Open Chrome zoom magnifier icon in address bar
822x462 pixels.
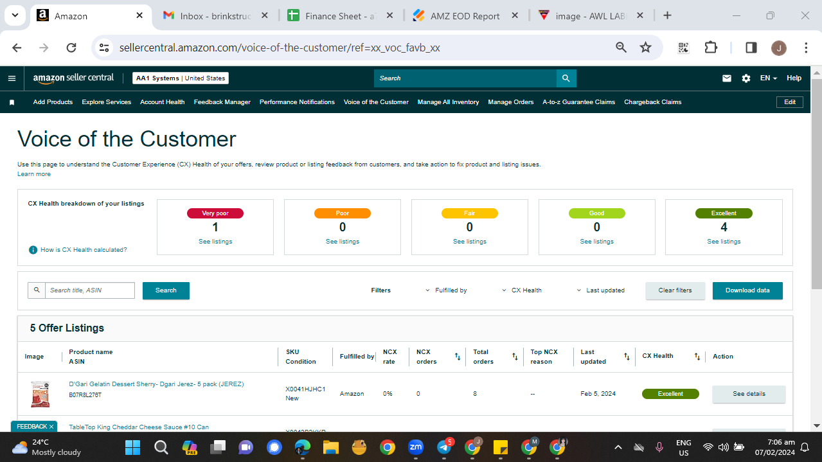click(x=621, y=48)
